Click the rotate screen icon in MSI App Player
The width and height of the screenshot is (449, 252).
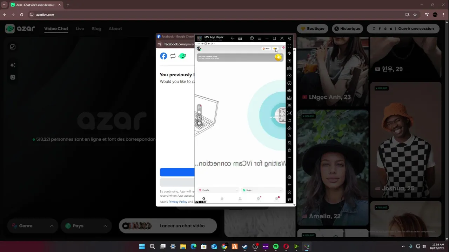pos(289,135)
